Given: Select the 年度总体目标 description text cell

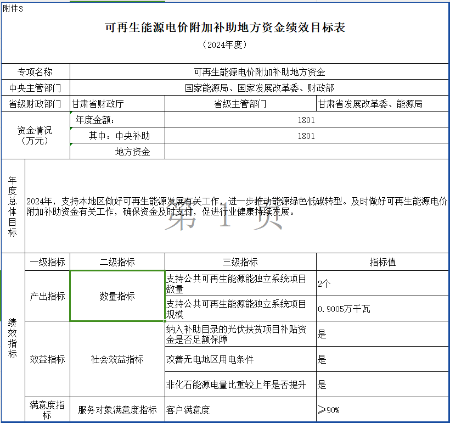Looking at the screenshot, I should tap(237, 207).
